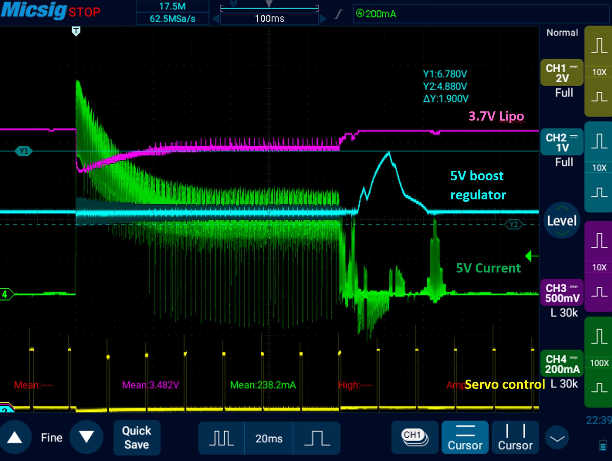
Task: Select the CH1 2V channel tab
Action: point(562,73)
